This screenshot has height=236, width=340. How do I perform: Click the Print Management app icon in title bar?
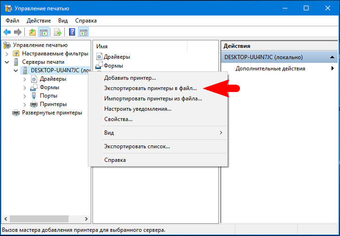[8, 8]
